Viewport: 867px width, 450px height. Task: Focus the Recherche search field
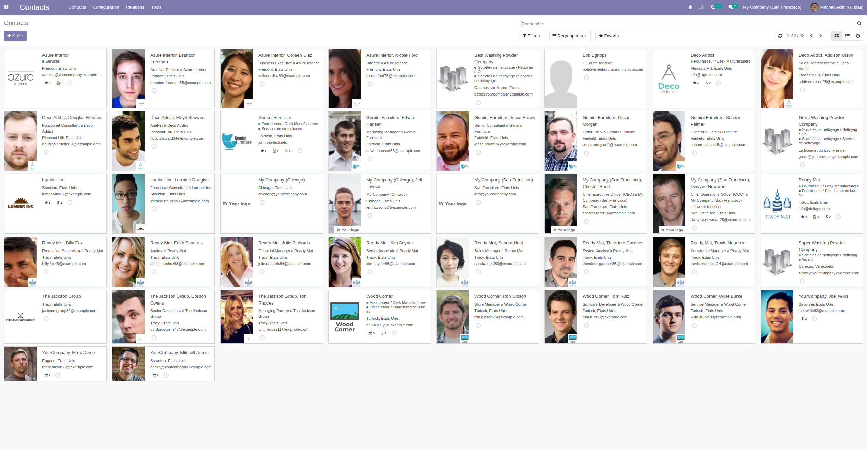[x=688, y=24]
